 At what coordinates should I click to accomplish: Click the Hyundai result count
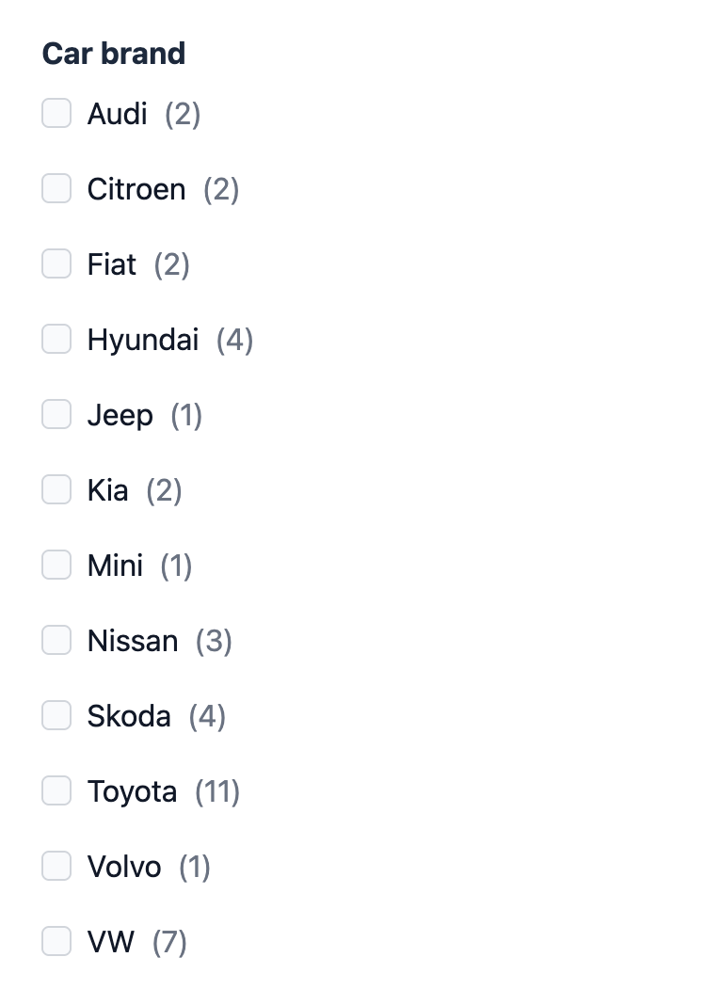click(x=234, y=339)
